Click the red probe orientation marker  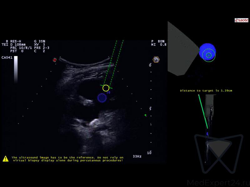point(55,60)
